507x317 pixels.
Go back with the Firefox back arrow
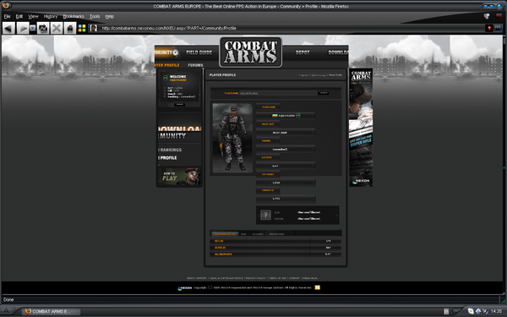coord(8,29)
